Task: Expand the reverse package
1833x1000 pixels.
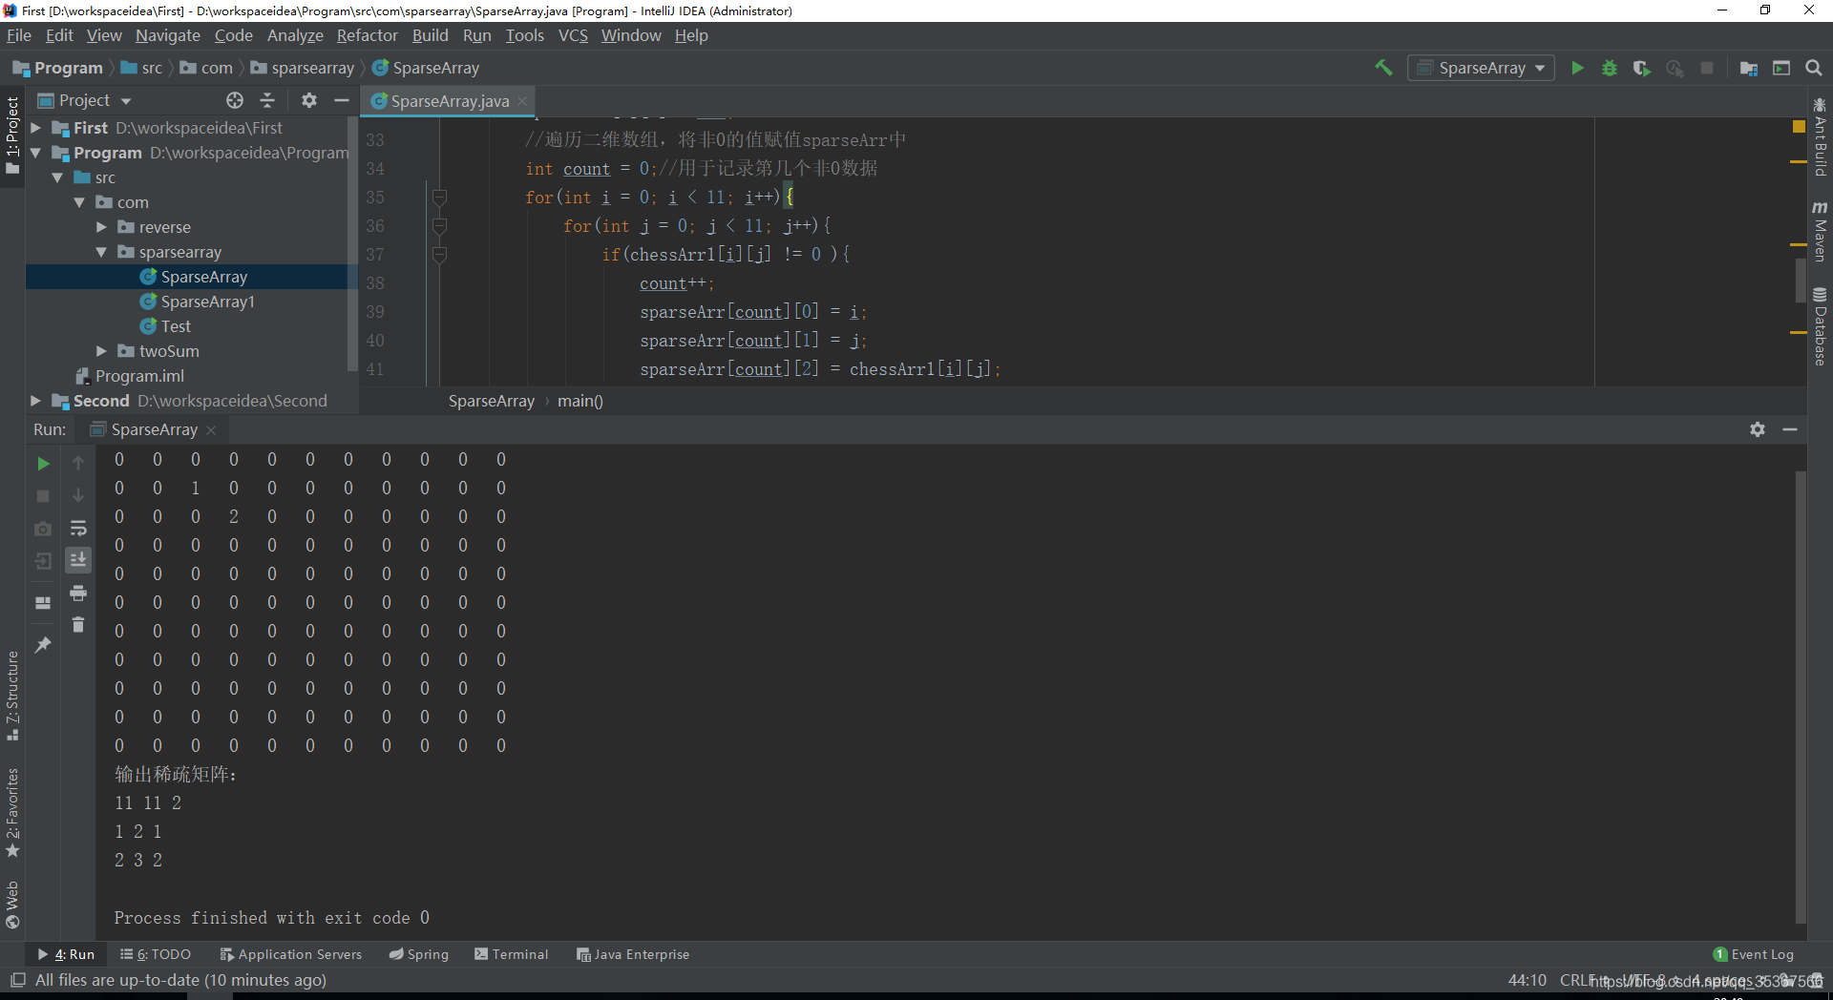Action: [x=101, y=227]
